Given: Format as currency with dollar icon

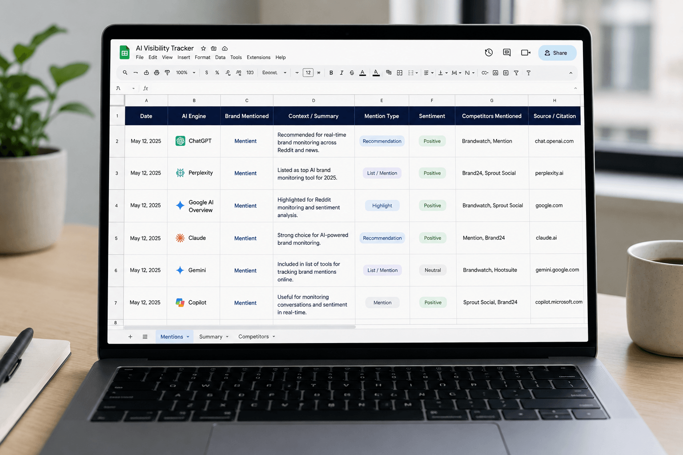Looking at the screenshot, I should point(206,72).
